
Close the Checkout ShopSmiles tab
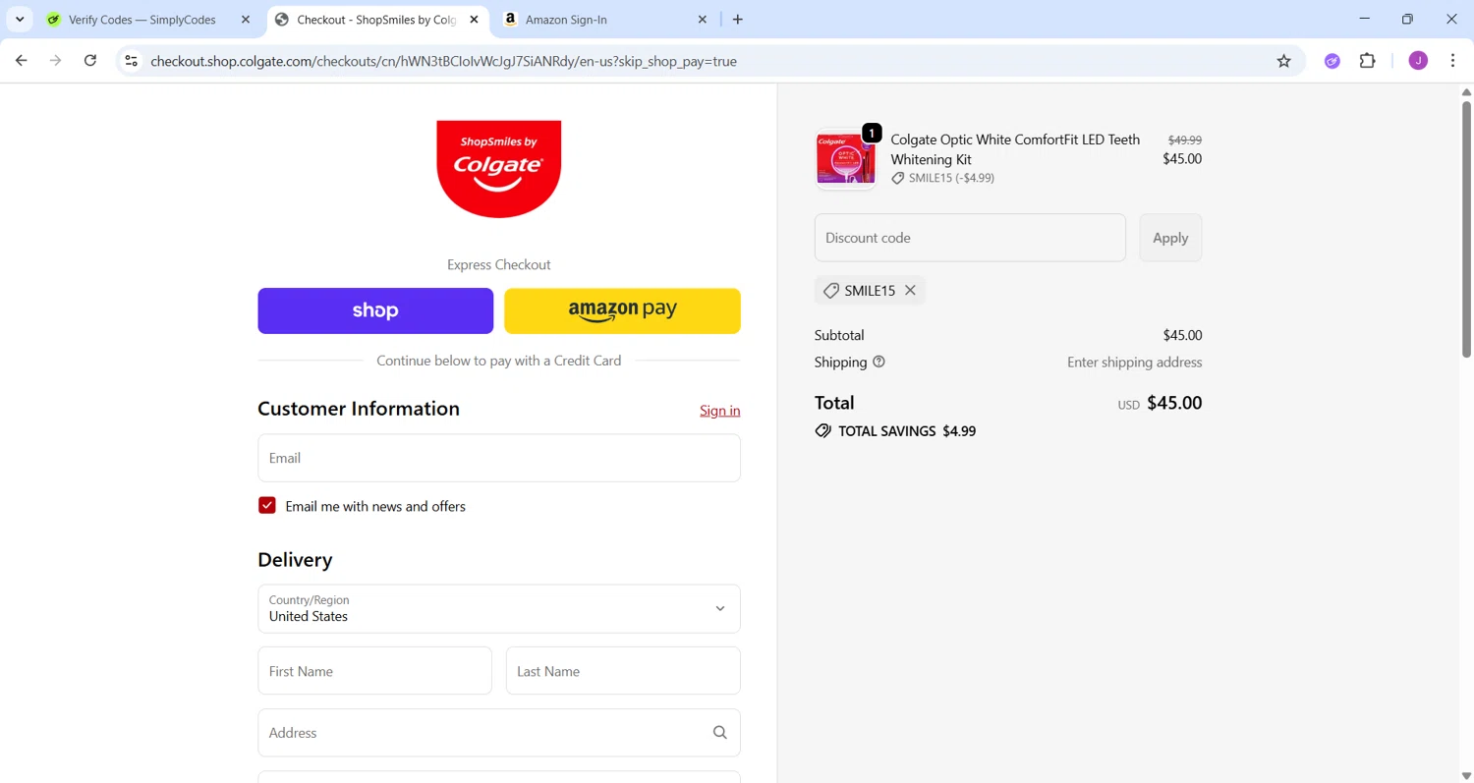click(474, 20)
